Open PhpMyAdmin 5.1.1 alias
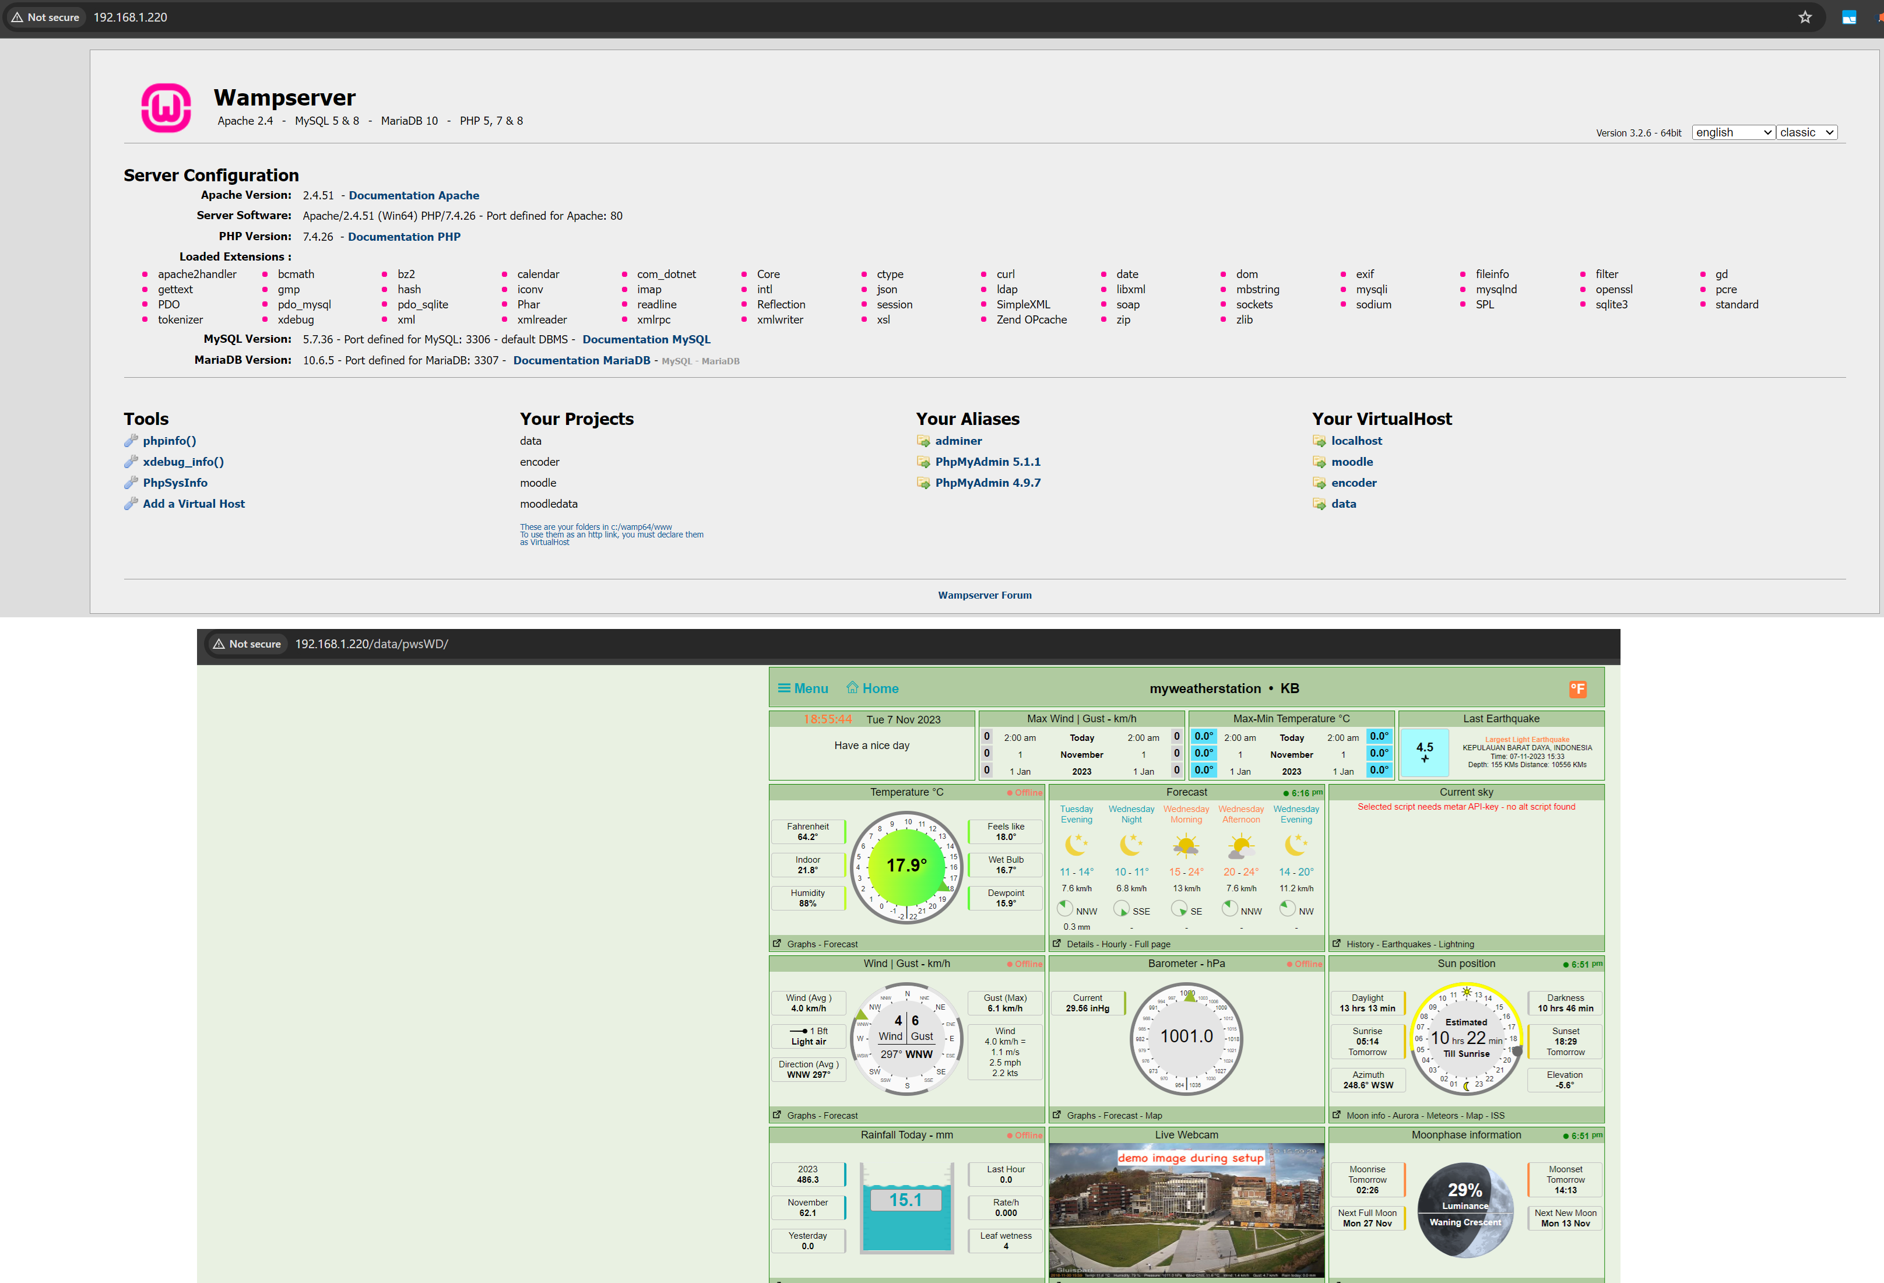 click(987, 462)
